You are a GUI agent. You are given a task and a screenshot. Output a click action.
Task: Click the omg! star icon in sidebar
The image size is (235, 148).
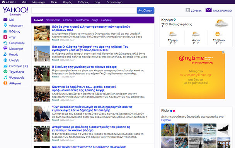[5, 37]
